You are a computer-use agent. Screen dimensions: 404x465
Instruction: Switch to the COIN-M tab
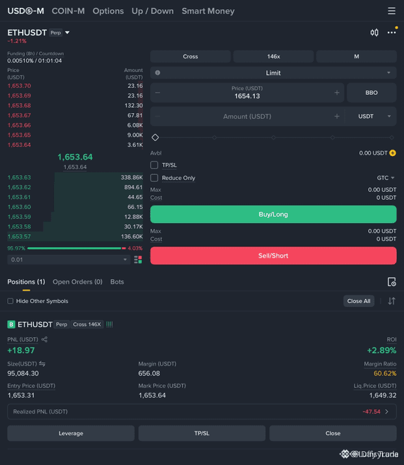[68, 11]
